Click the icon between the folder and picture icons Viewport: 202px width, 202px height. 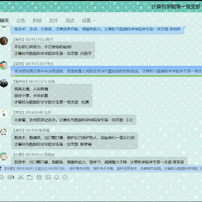tap(39, 177)
